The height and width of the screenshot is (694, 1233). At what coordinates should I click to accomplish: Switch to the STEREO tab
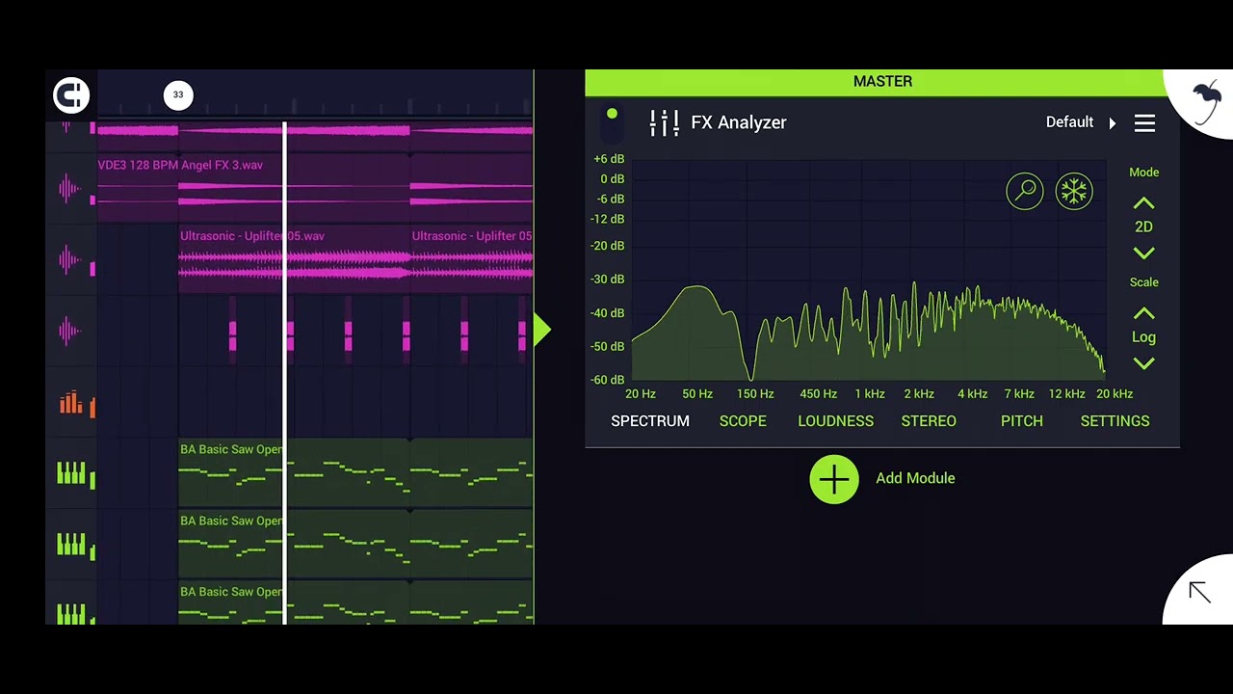[929, 421]
